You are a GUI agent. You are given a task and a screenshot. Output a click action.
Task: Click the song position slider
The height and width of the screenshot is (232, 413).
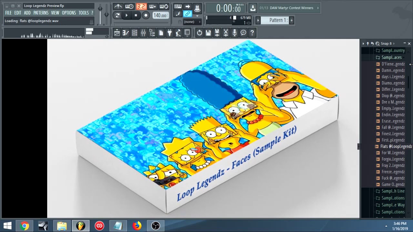(x=141, y=23)
